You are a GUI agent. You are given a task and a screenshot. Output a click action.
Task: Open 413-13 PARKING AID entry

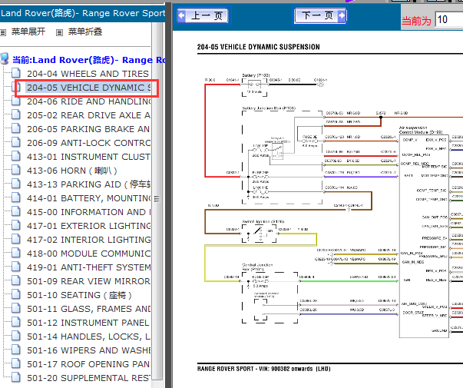88,184
